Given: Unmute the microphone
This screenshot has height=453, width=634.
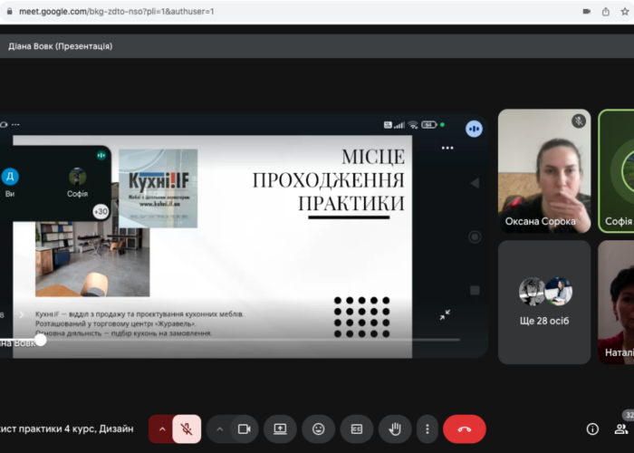Looking at the screenshot, I should 187,429.
